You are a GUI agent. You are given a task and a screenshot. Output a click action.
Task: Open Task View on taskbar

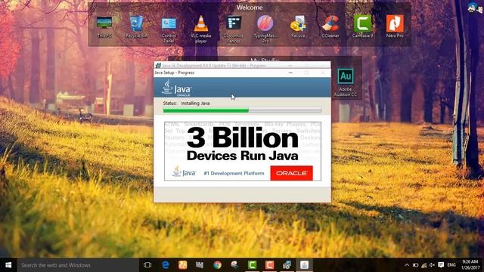(x=147, y=265)
